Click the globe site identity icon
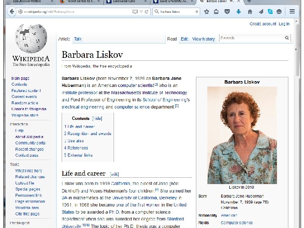The width and height of the screenshot is (304, 228). pyautogui.click(x=20, y=12)
